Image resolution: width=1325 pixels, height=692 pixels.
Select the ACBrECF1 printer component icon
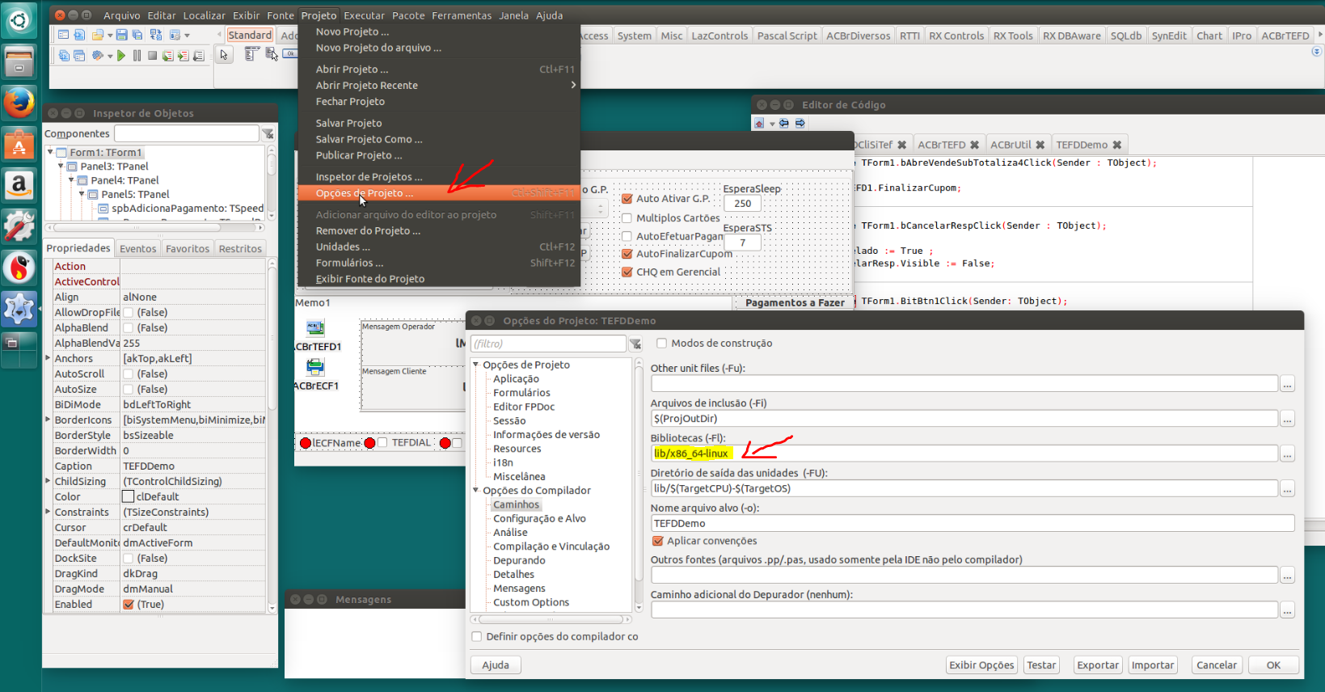pyautogui.click(x=315, y=367)
